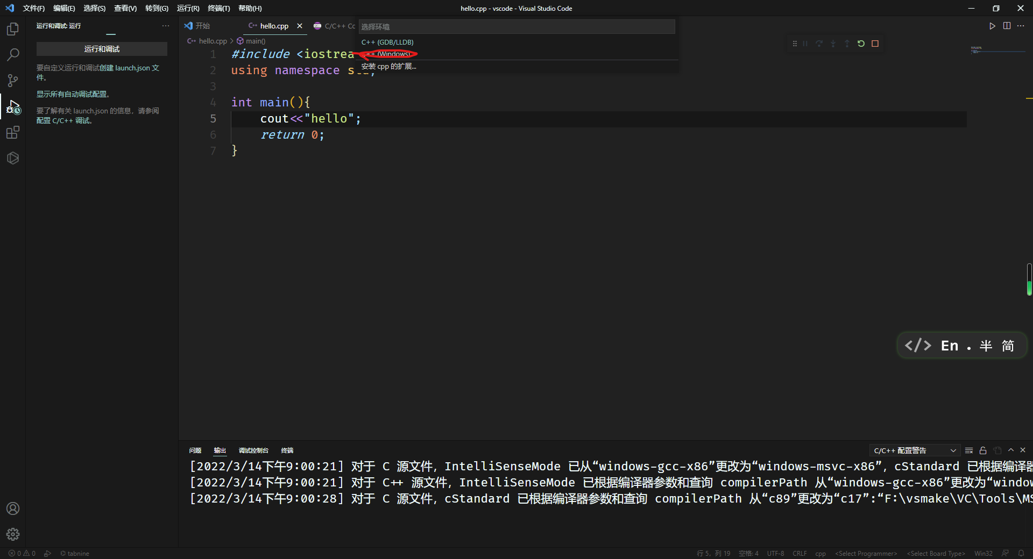Restart the debug session
Screen dimensions: 1033x559
click(861, 44)
